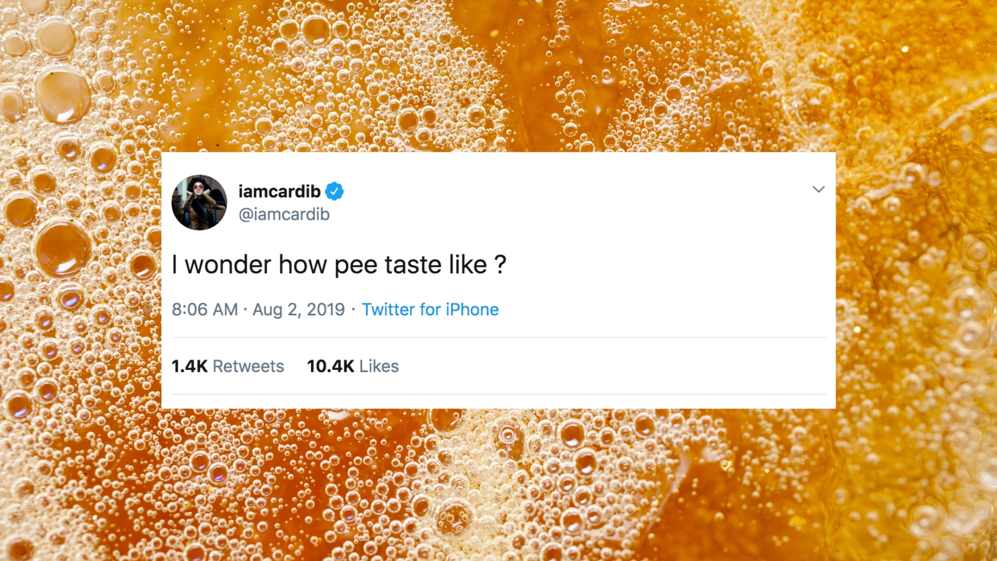View the 1.4K Retweets list

click(227, 366)
